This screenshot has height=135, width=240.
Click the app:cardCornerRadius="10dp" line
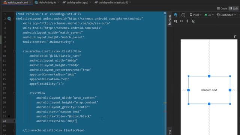(x=52, y=74)
